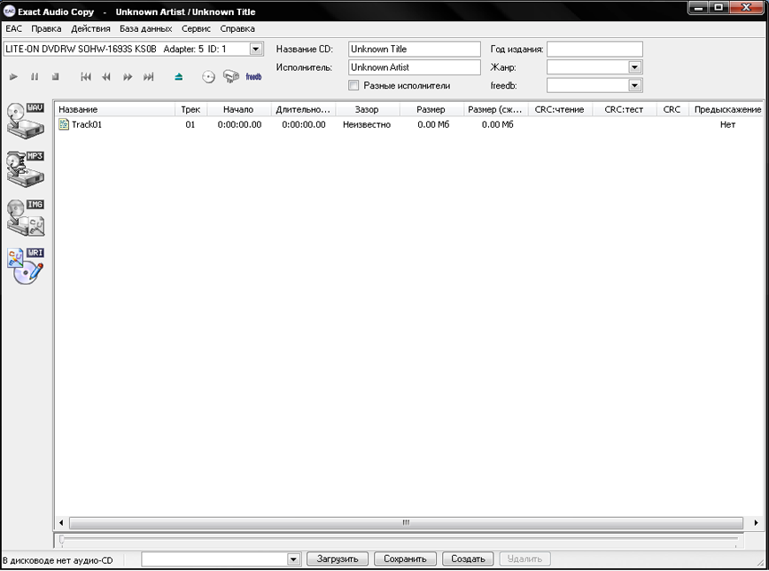Click track number 01 in the Трек column
The width and height of the screenshot is (769, 571).
click(x=190, y=125)
